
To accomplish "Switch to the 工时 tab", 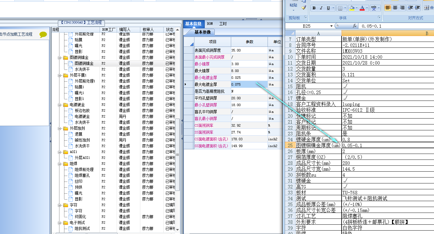I will pyautogui.click(x=223, y=24).
